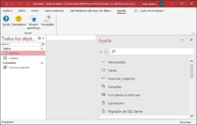Open the Importar y exportar help topic
This screenshot has width=197, height=125.
tap(121, 79)
